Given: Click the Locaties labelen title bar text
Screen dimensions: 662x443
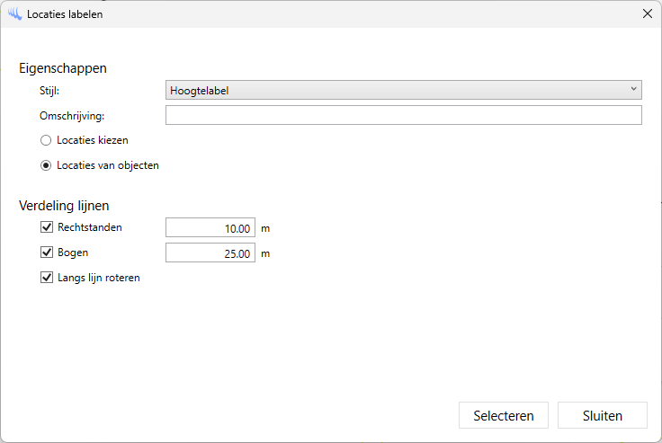Looking at the screenshot, I should 65,14.
